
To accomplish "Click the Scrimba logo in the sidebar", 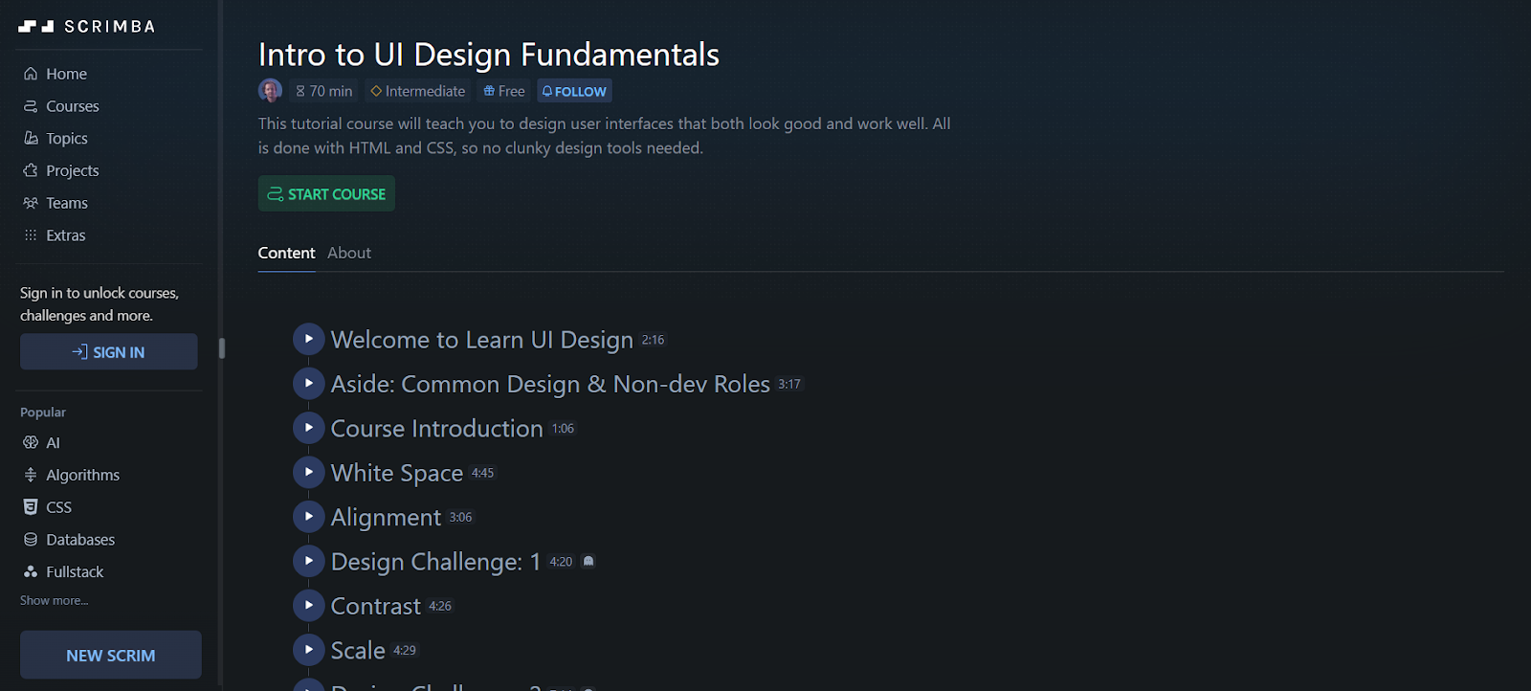I will [x=86, y=27].
